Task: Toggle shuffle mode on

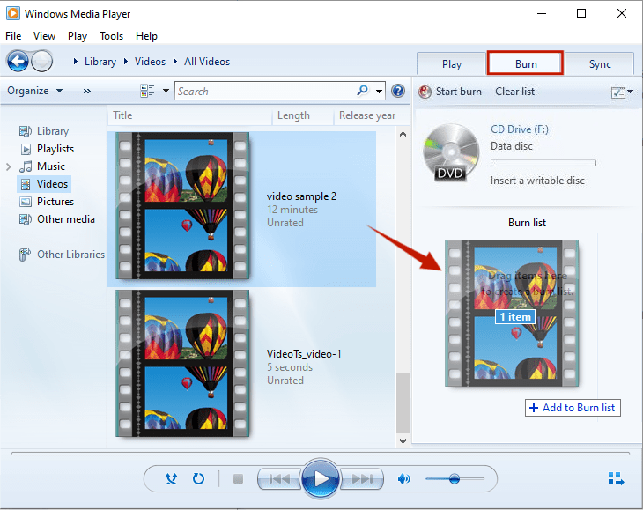Action: click(172, 479)
